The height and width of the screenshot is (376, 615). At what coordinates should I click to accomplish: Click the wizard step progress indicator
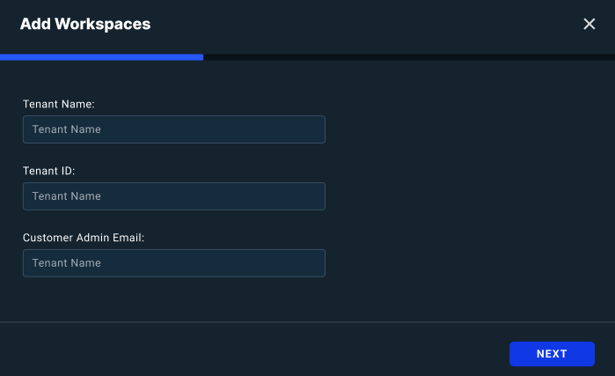pyautogui.click(x=307, y=57)
